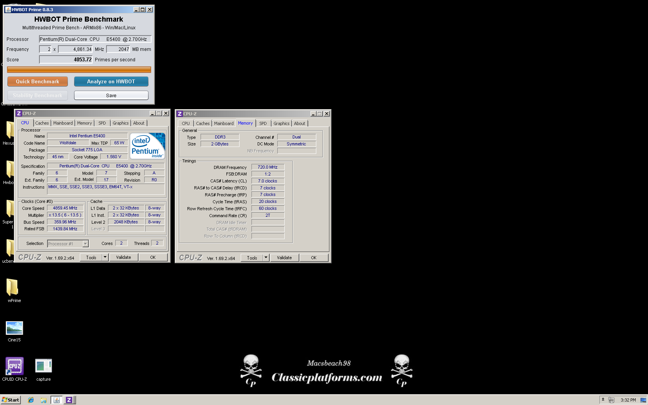
Task: Open the Hexus desktop folder
Action: [x=9, y=133]
